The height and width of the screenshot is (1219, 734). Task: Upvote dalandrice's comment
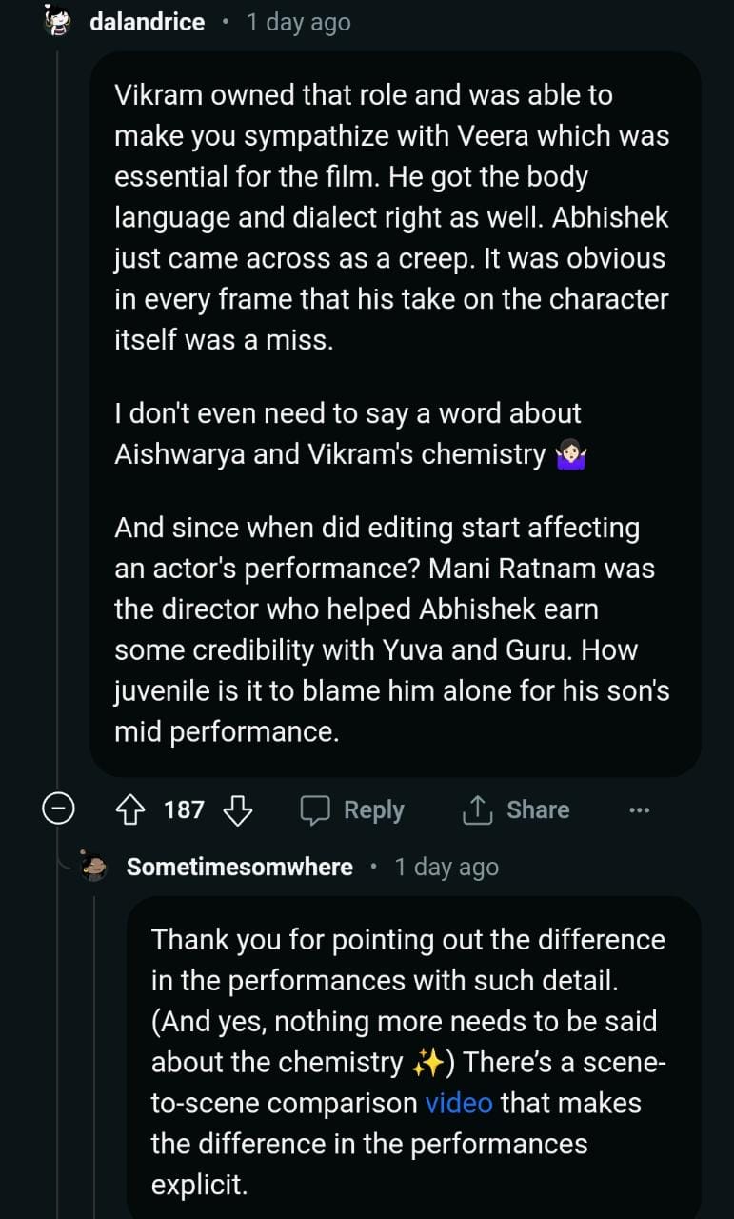[x=129, y=810]
